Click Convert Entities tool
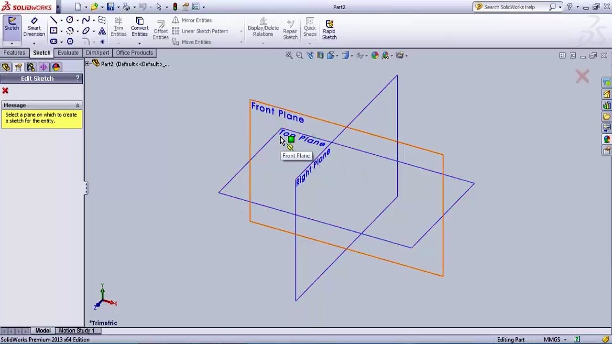The image size is (612, 344). (x=140, y=27)
